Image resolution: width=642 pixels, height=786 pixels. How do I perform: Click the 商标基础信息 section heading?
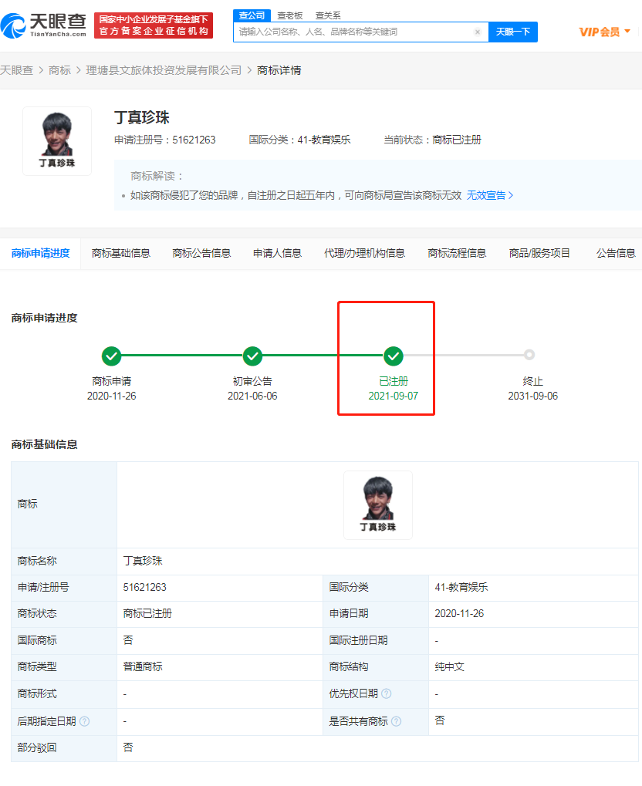(44, 444)
